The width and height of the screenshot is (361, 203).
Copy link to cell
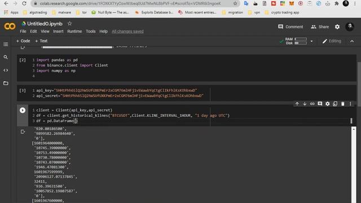(x=312, y=104)
